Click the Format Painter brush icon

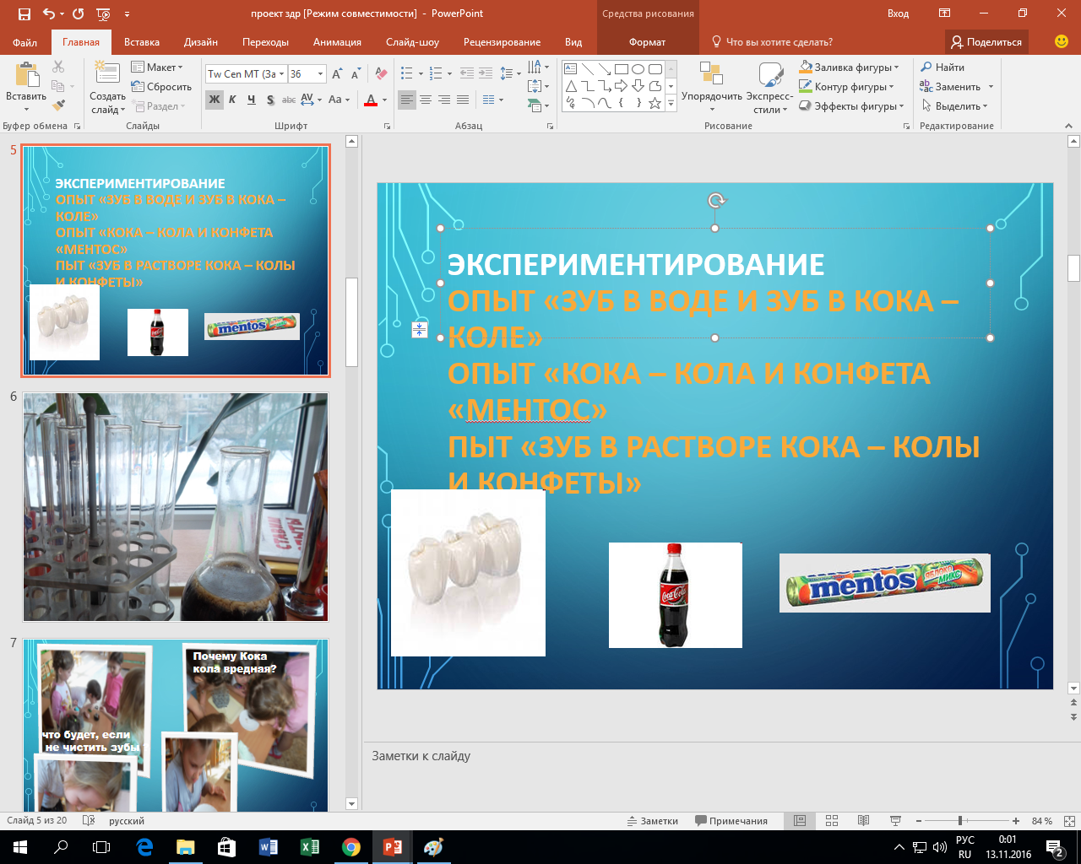pyautogui.click(x=58, y=105)
